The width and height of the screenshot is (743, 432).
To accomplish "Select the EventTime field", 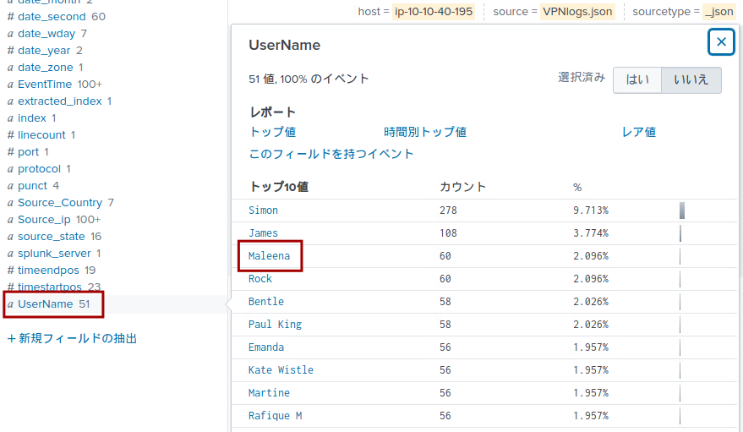I will [x=45, y=85].
